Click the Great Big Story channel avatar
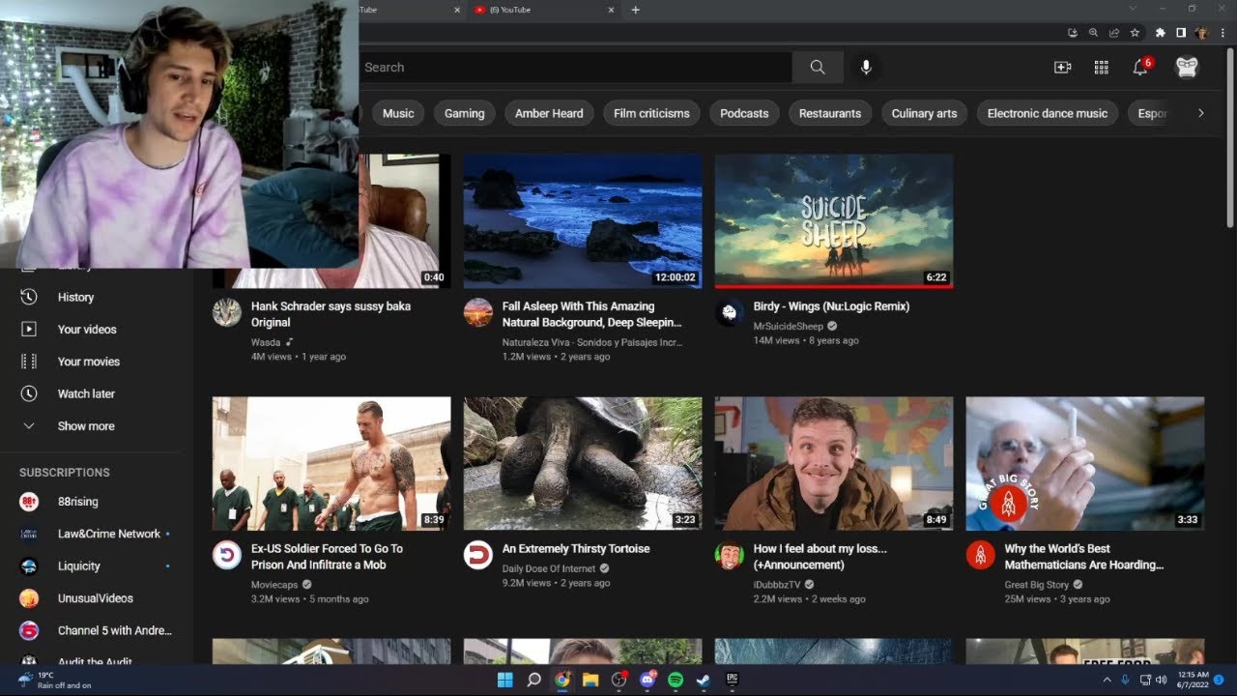The height and width of the screenshot is (696, 1237). (x=981, y=555)
